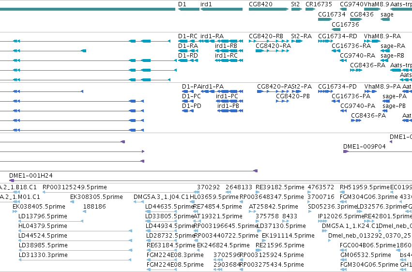The width and height of the screenshot is (412, 272).
Task: Select the D1-PC protein label
Action: [x=191, y=96]
